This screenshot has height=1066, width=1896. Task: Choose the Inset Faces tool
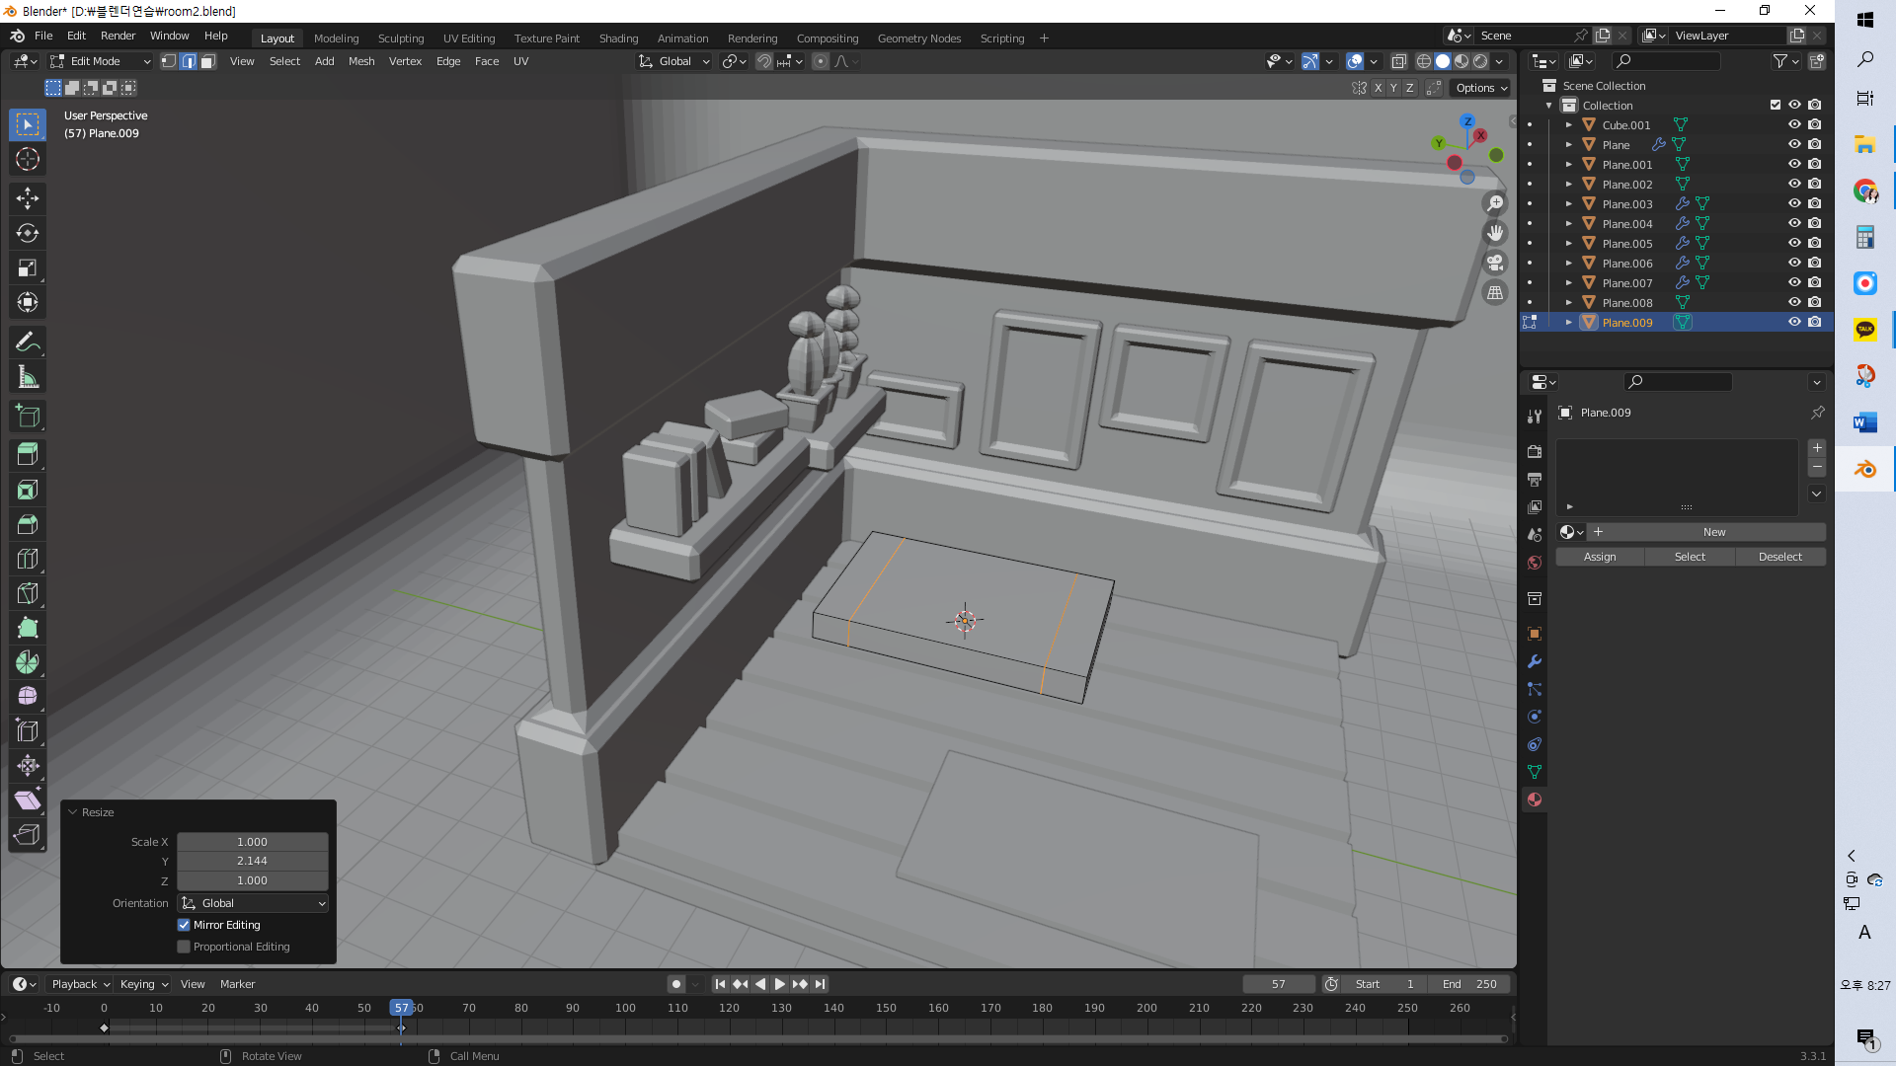[x=28, y=490]
